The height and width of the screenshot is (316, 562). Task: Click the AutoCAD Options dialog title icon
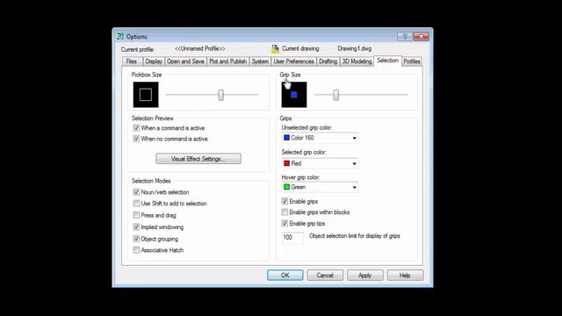click(120, 36)
